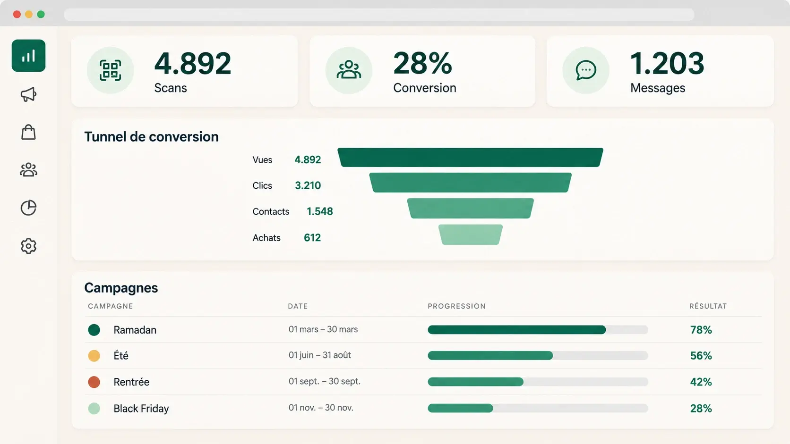Click the Rentrée progression bar
The width and height of the screenshot is (790, 444).
tap(538, 382)
